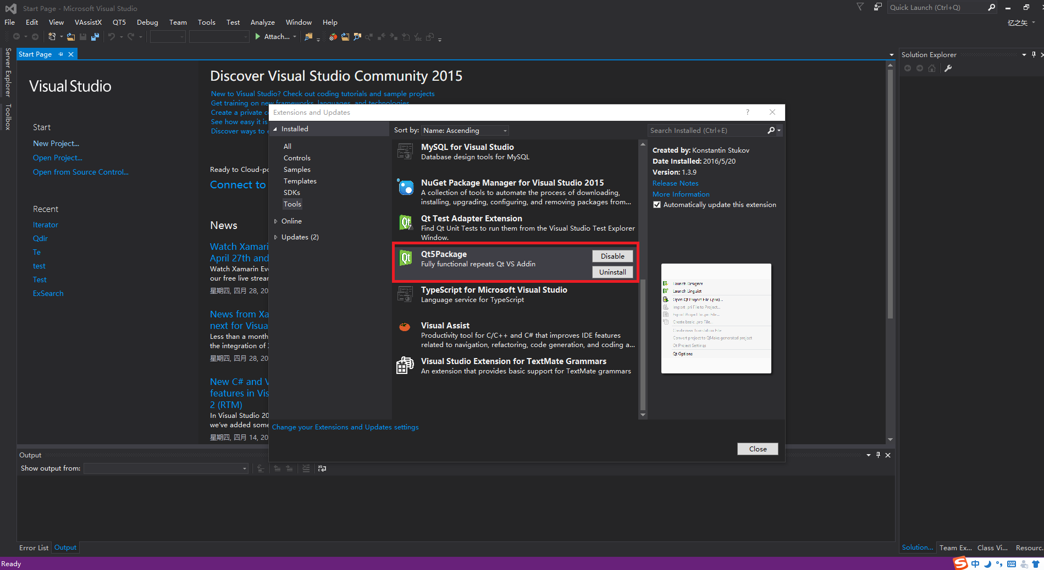Click the Qt5Package preview thumbnail
Screen dimensions: 1044x570
716,318
